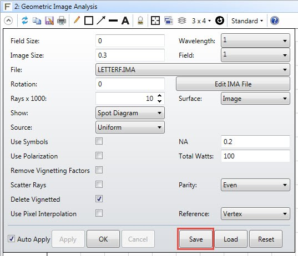Click the blue help question icon
The width and height of the screenshot is (298, 256).
pos(275,21)
